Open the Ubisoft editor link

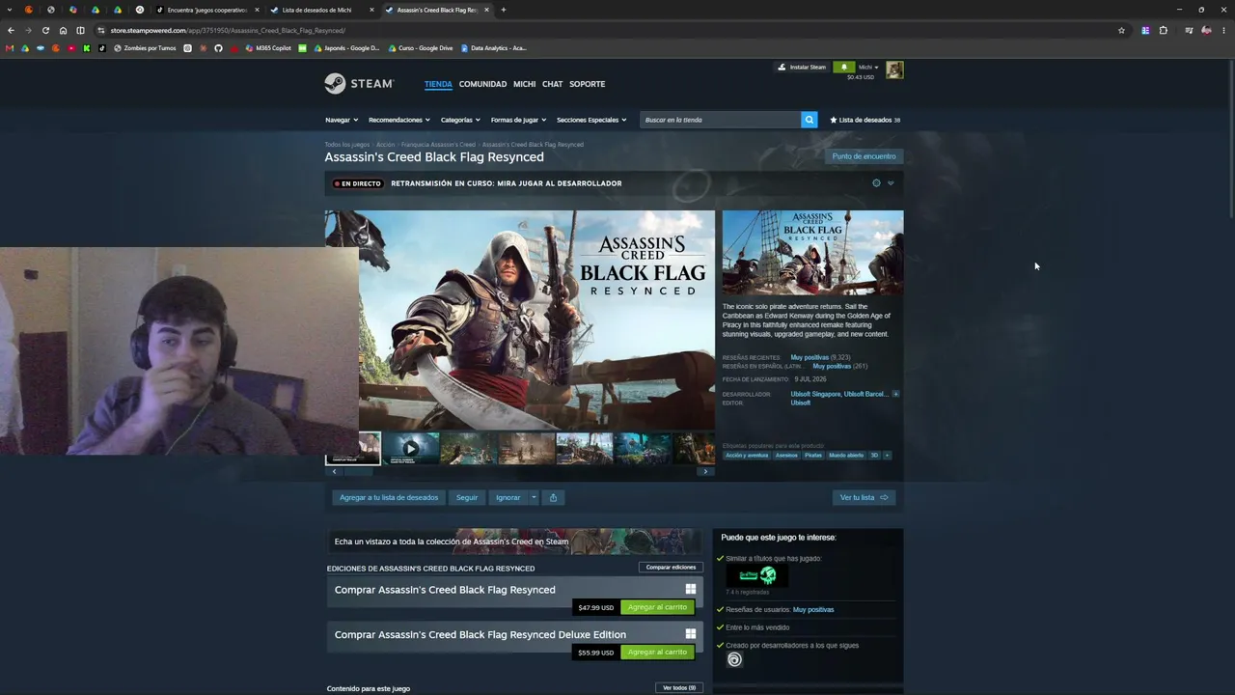[x=801, y=403]
